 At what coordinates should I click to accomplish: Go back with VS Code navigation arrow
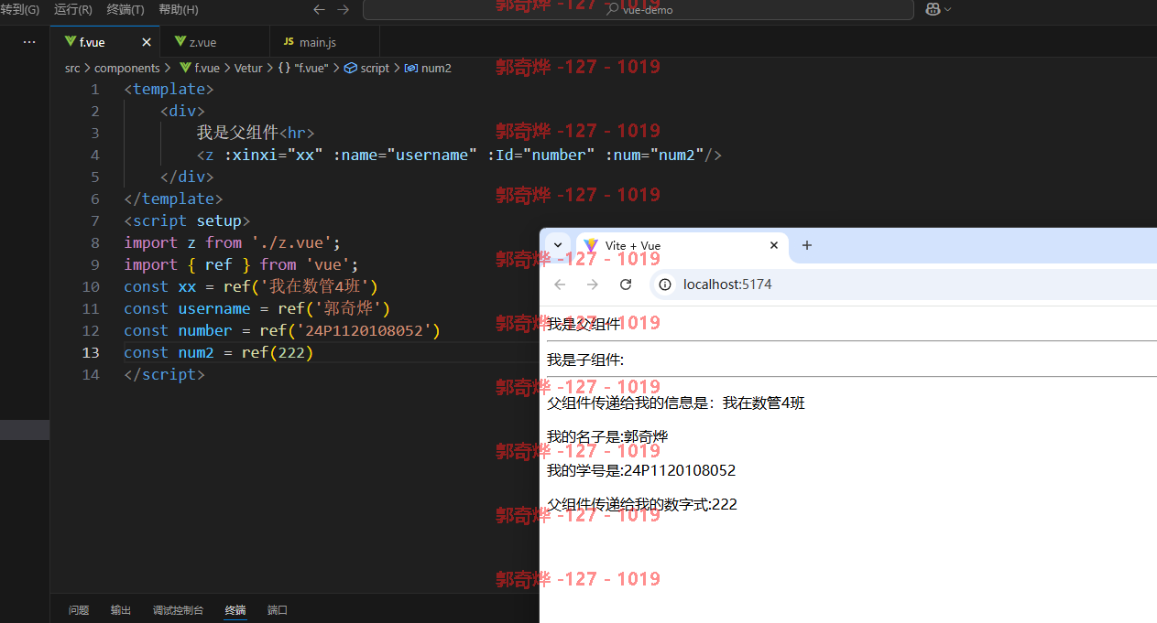[x=319, y=9]
